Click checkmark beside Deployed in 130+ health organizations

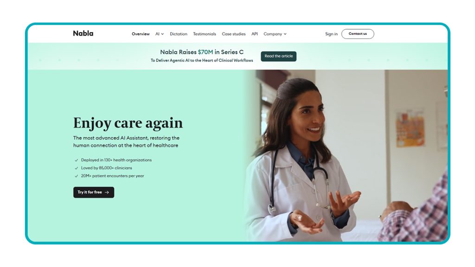coord(77,160)
